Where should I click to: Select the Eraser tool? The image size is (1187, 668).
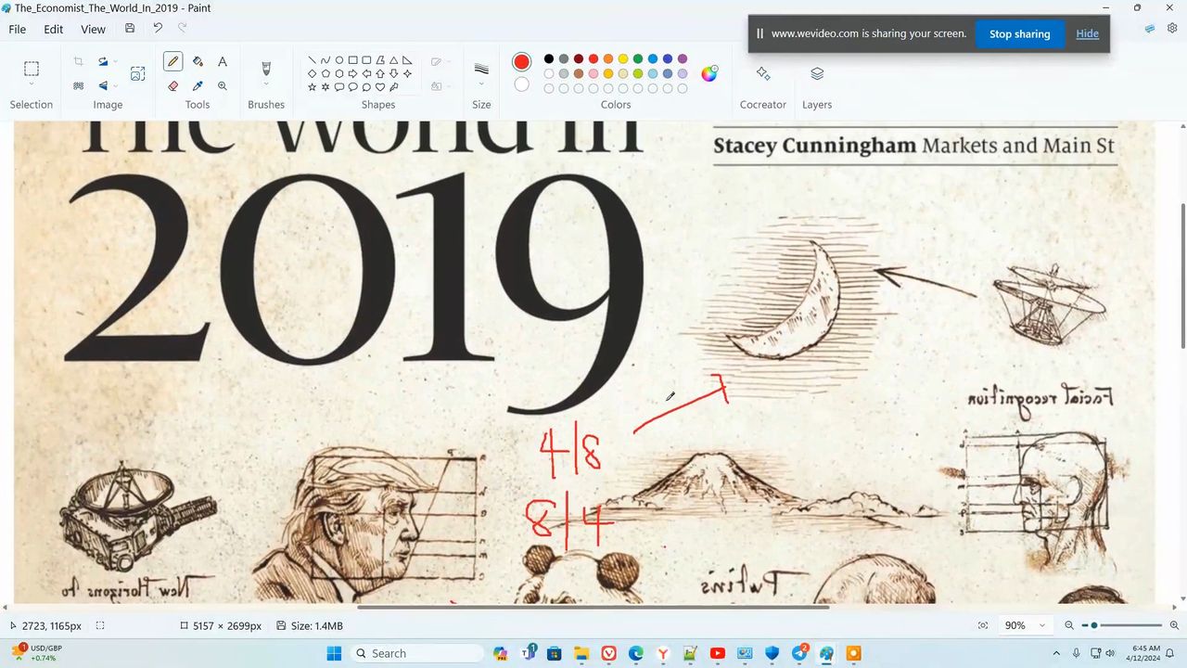coord(172,85)
